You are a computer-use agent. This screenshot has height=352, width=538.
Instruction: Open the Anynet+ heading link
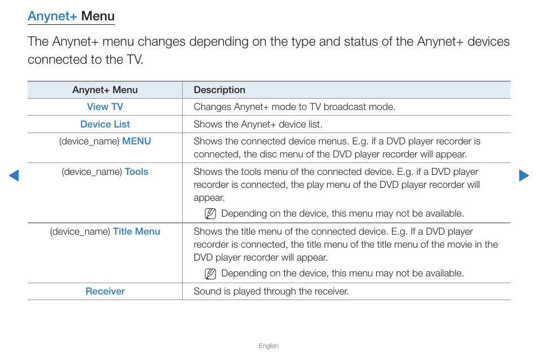[x=52, y=16]
